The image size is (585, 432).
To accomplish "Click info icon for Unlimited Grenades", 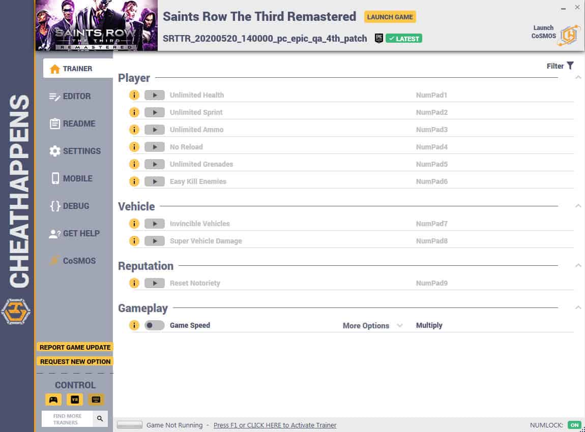I will [x=134, y=164].
